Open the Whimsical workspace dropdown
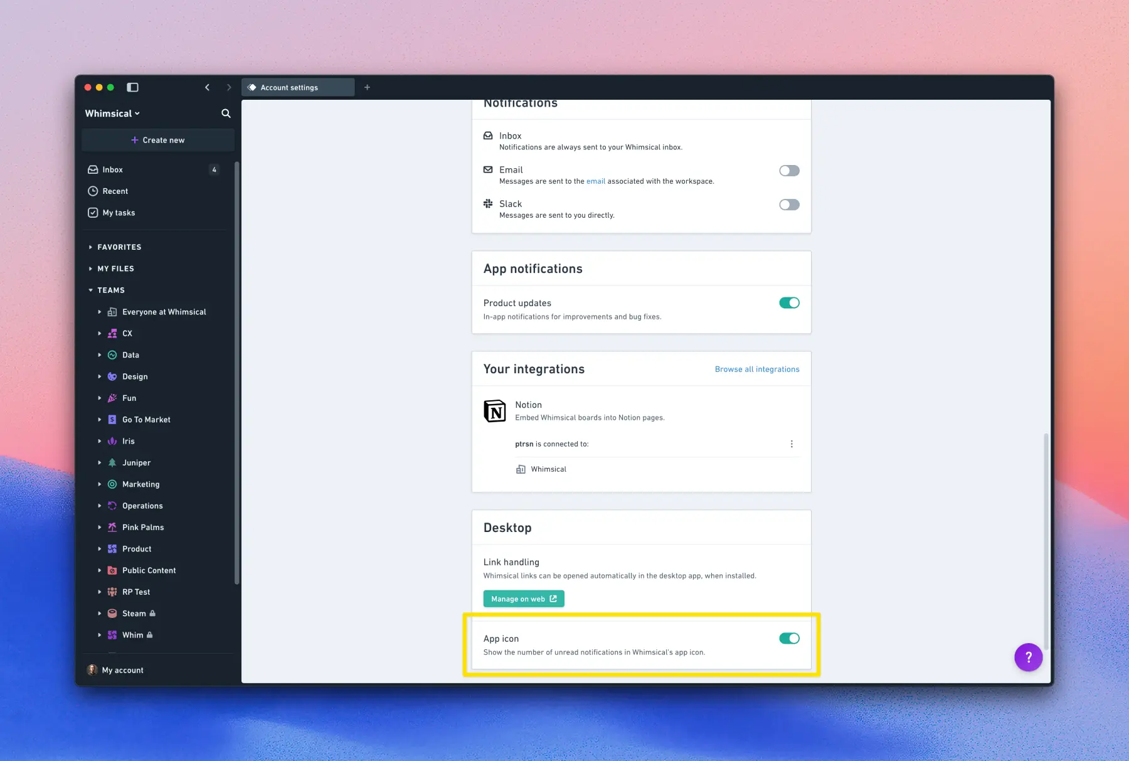This screenshot has height=761, width=1129. (112, 114)
